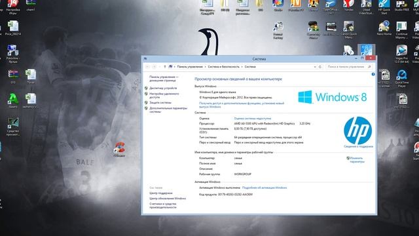This screenshot has height=236, width=419.
Task: Click the refresh button in address bar
Action: click(x=320, y=67)
